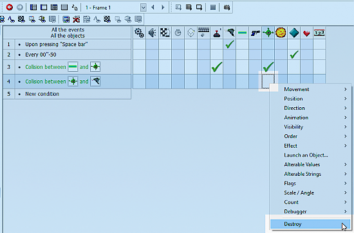Select the Keyboard and Mouse column icon
The image size is (354, 233).
(203, 33)
